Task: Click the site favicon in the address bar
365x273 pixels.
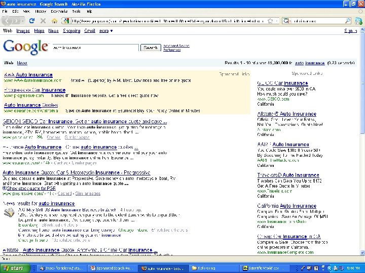Action: [66, 21]
